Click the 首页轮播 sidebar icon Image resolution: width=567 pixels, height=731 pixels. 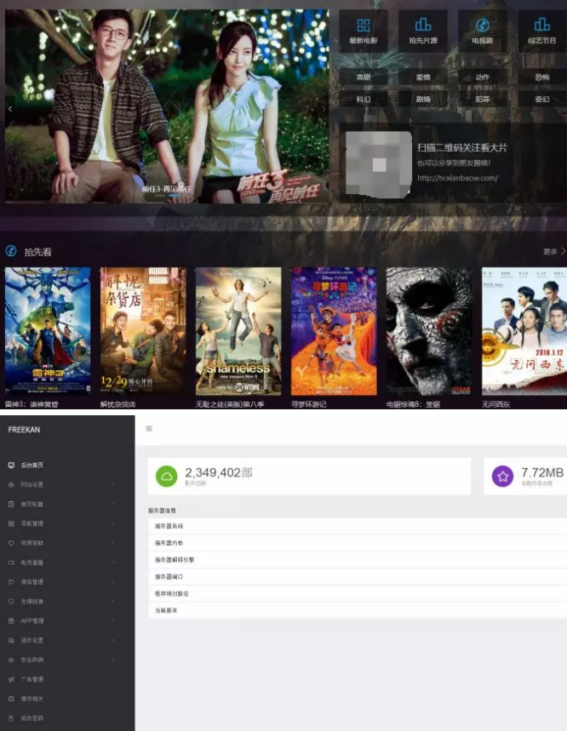(x=11, y=504)
